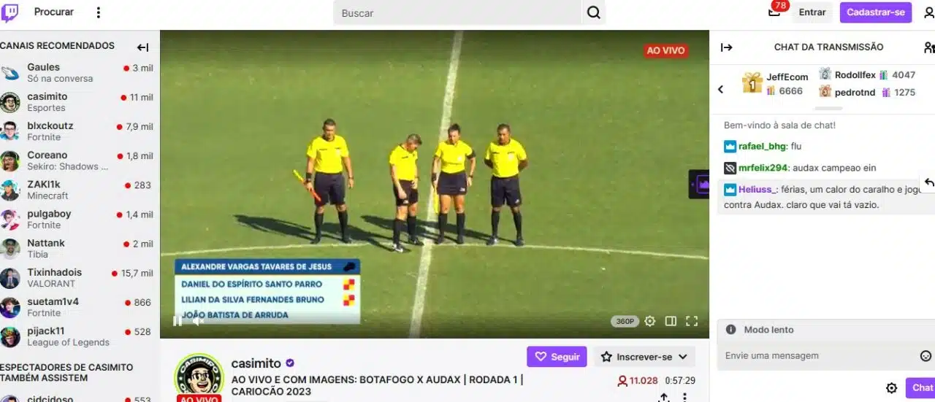Toggle theater mode in the player
Screen dimensions: 935x402
click(x=671, y=321)
